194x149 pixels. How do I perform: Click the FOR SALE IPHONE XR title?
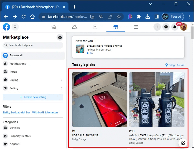[85, 135]
